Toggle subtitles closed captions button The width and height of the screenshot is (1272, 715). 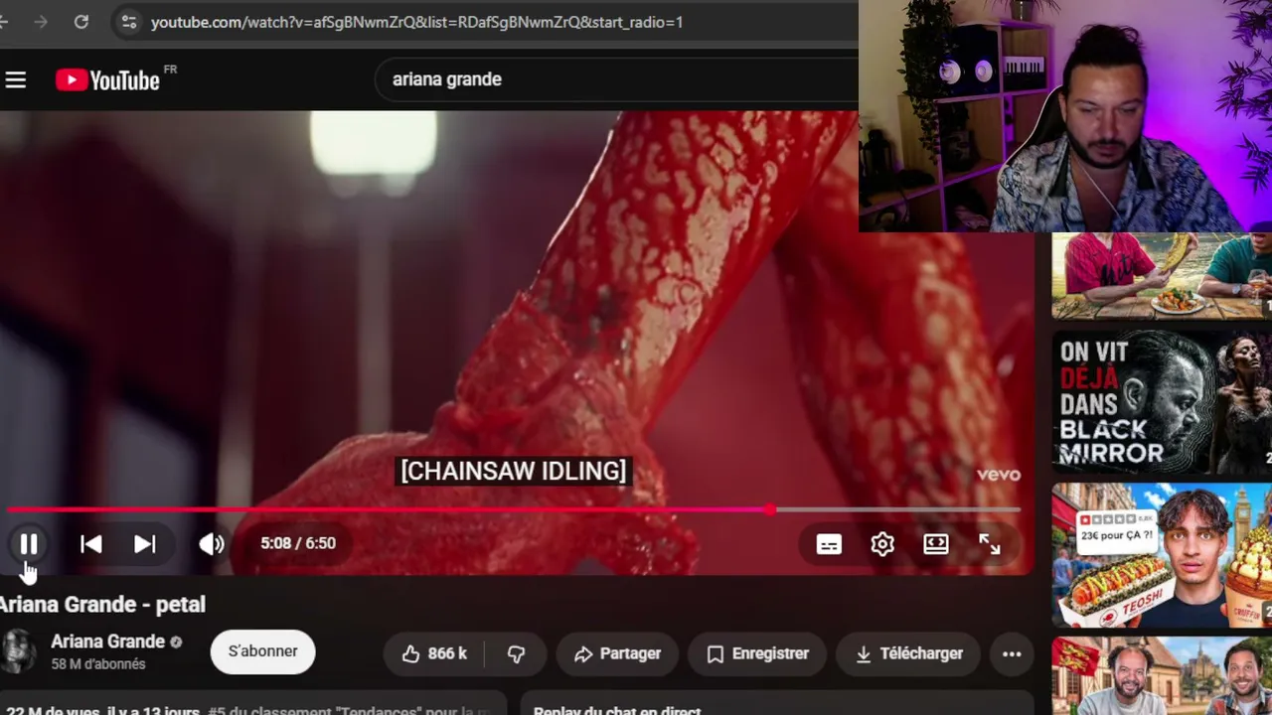click(829, 543)
